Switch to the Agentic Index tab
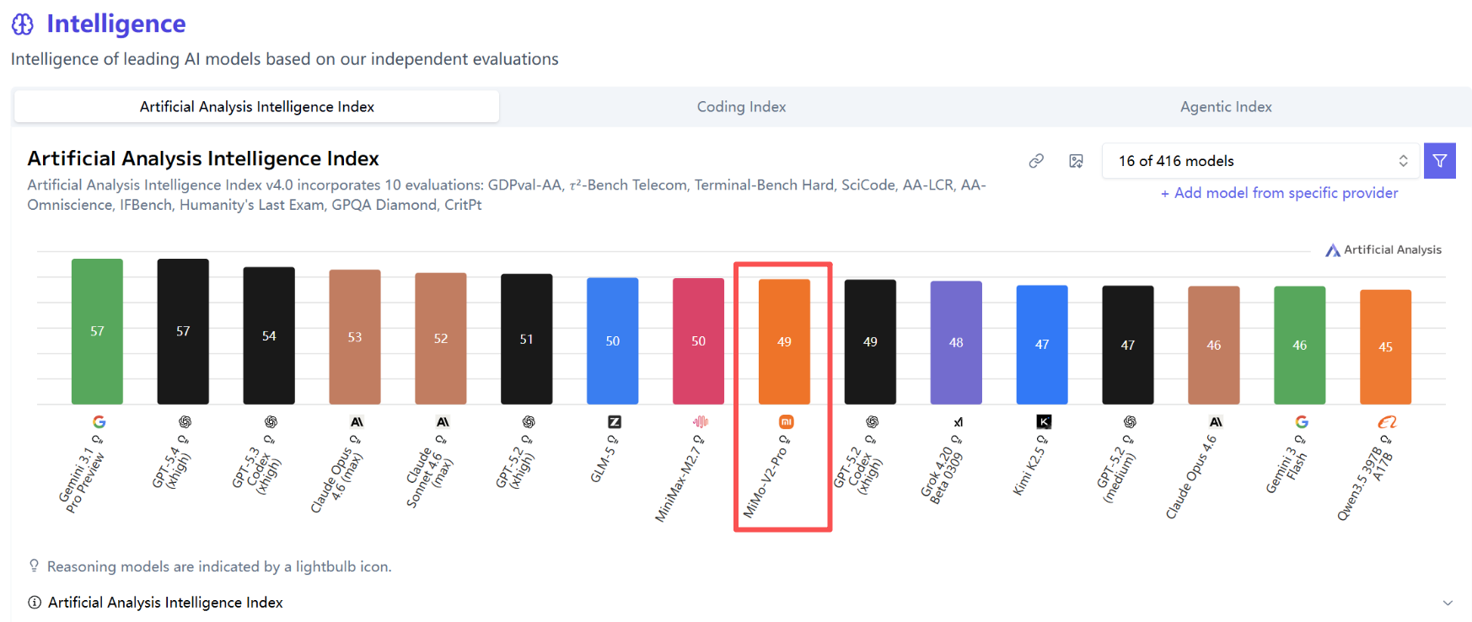 pos(1226,107)
